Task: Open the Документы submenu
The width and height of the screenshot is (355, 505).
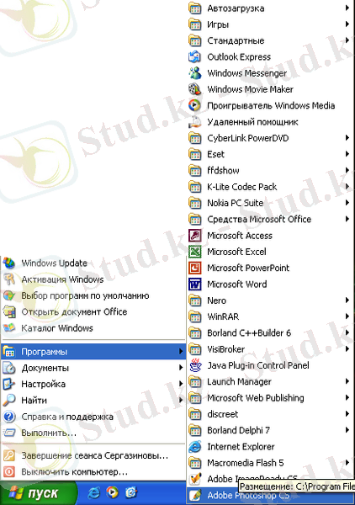Action: (93, 368)
